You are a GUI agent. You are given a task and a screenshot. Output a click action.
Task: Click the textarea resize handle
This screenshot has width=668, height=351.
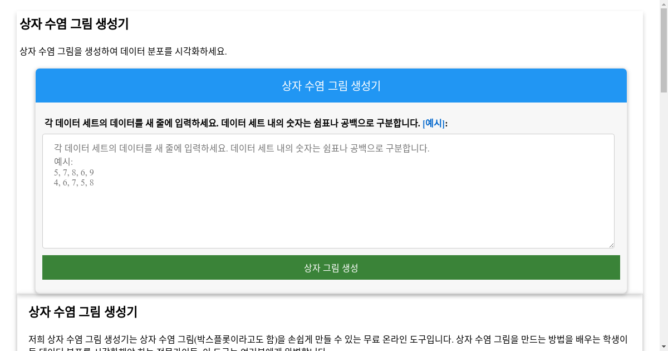tap(611, 245)
